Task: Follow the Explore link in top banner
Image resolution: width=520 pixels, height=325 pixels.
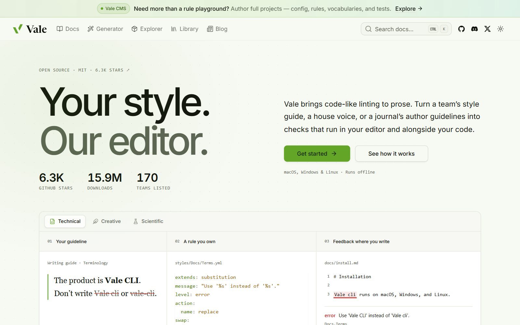Action: 409,9
